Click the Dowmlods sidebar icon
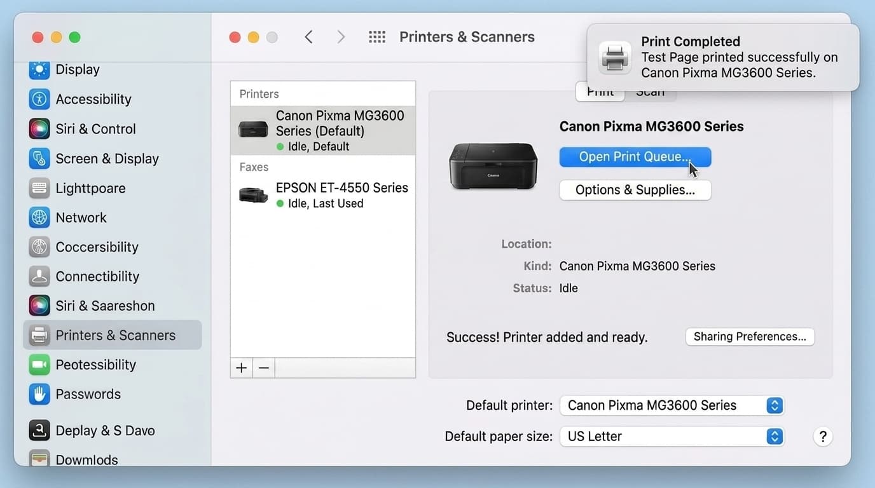This screenshot has height=488, width=875. (39, 458)
